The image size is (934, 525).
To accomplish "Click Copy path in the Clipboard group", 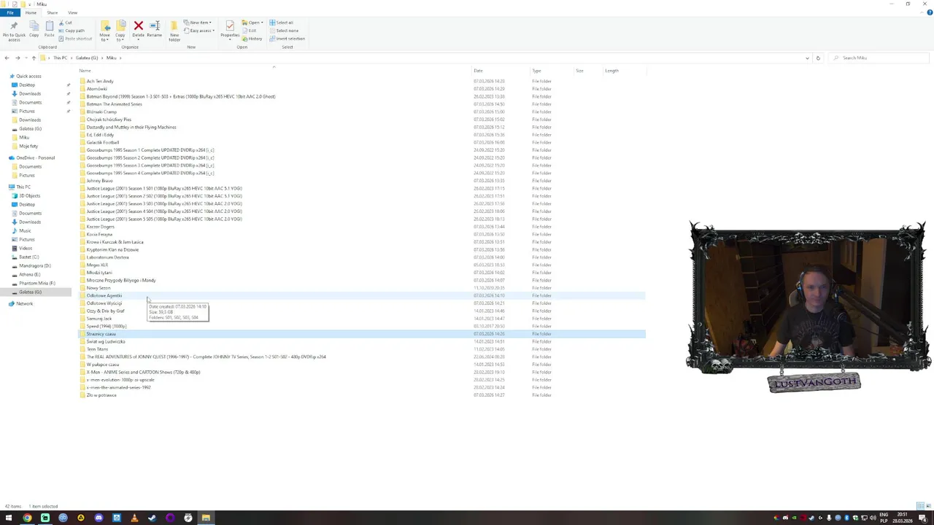I will point(72,31).
